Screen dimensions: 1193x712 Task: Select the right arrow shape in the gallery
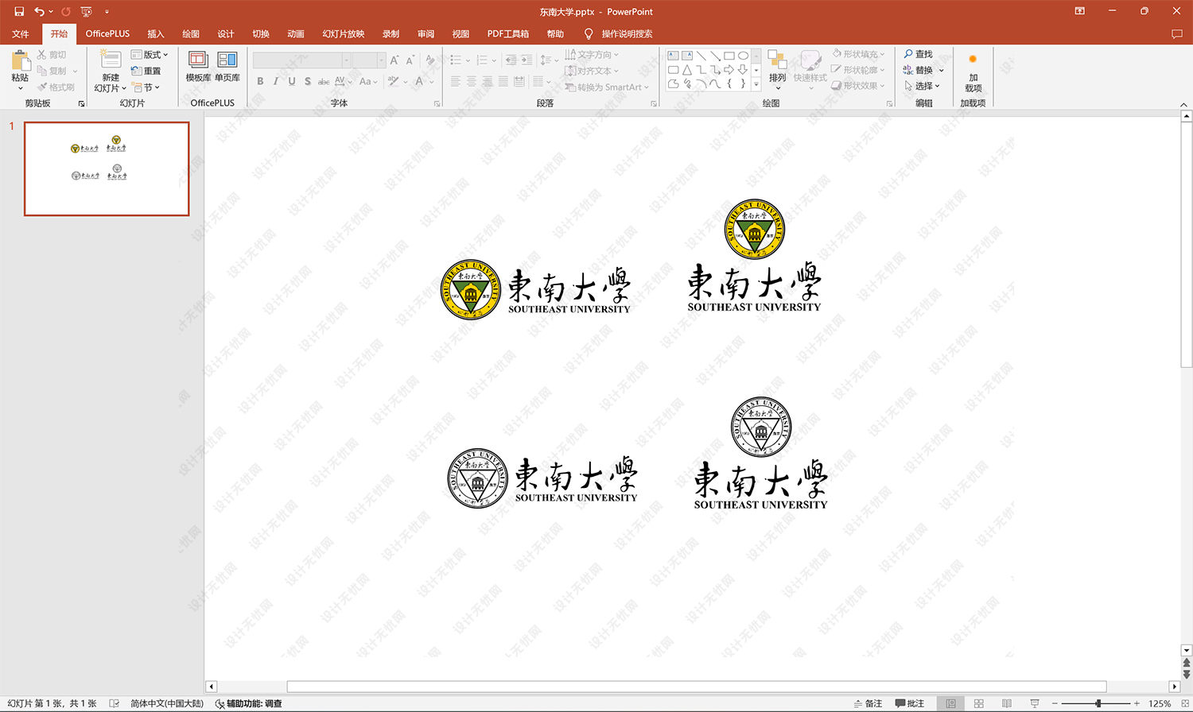pyautogui.click(x=729, y=70)
